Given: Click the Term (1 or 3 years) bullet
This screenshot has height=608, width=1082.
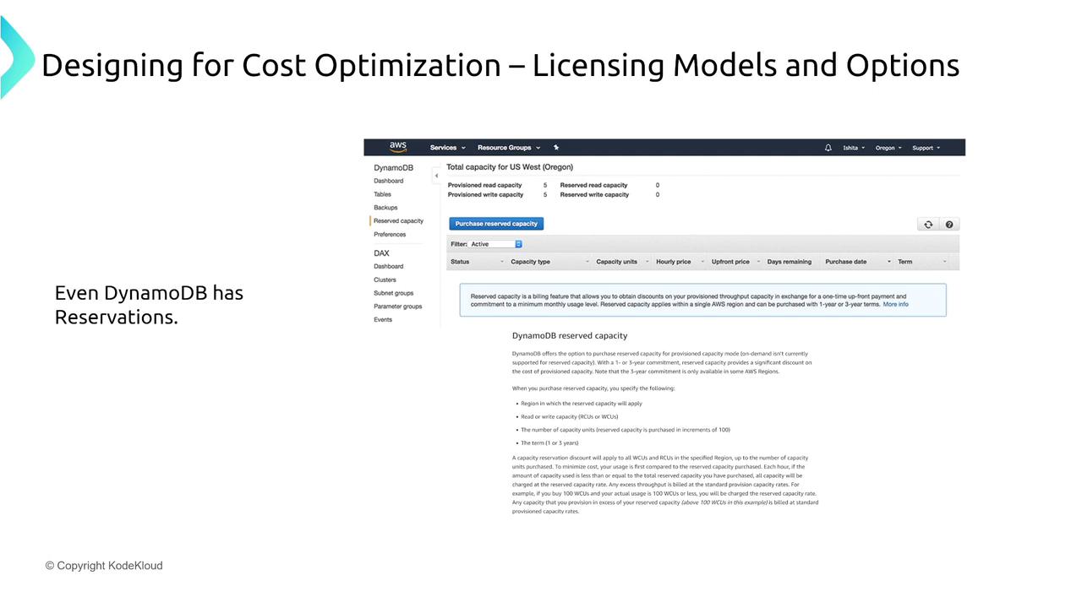Looking at the screenshot, I should pyautogui.click(x=549, y=442).
